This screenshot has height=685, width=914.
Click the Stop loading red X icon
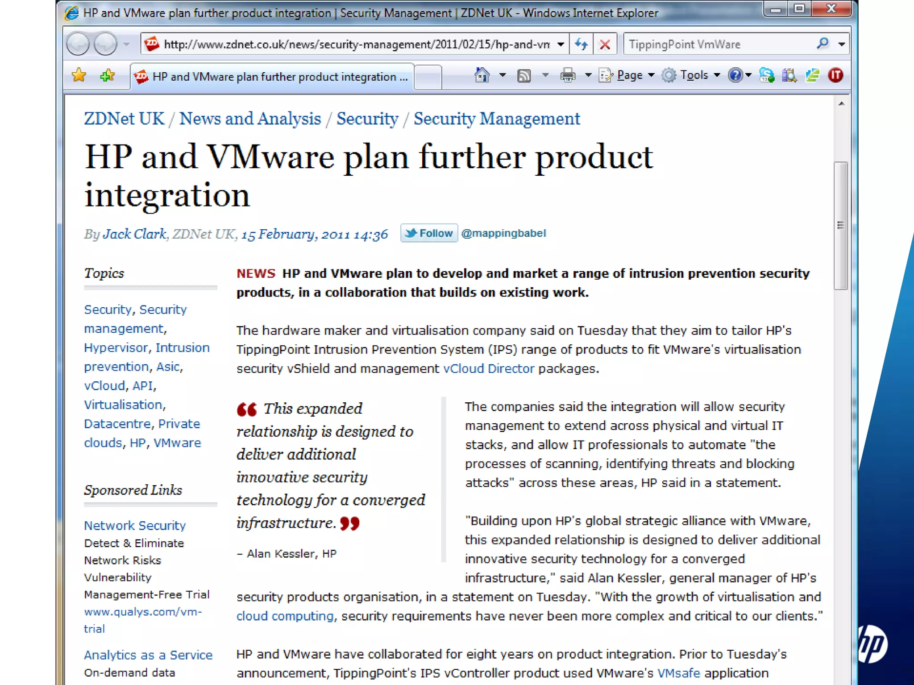coord(605,44)
